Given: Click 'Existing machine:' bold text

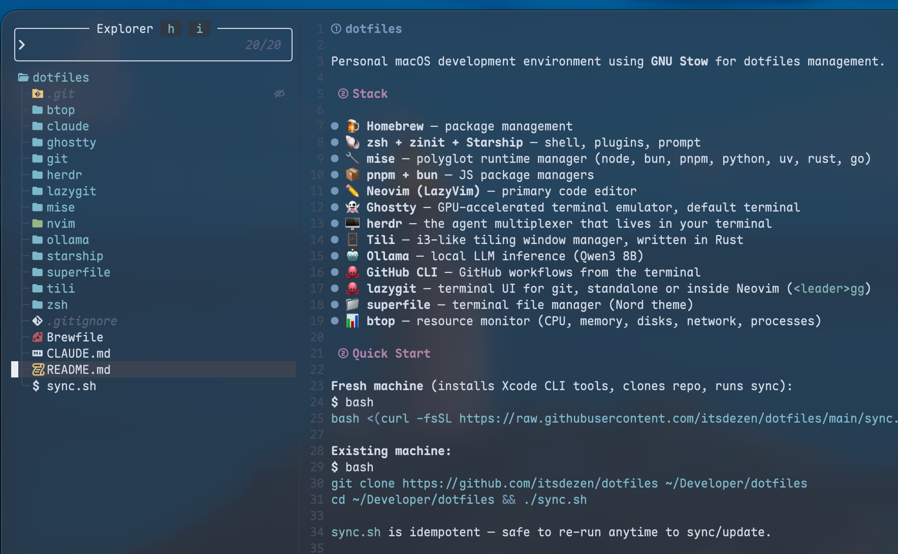Looking at the screenshot, I should tap(391, 451).
